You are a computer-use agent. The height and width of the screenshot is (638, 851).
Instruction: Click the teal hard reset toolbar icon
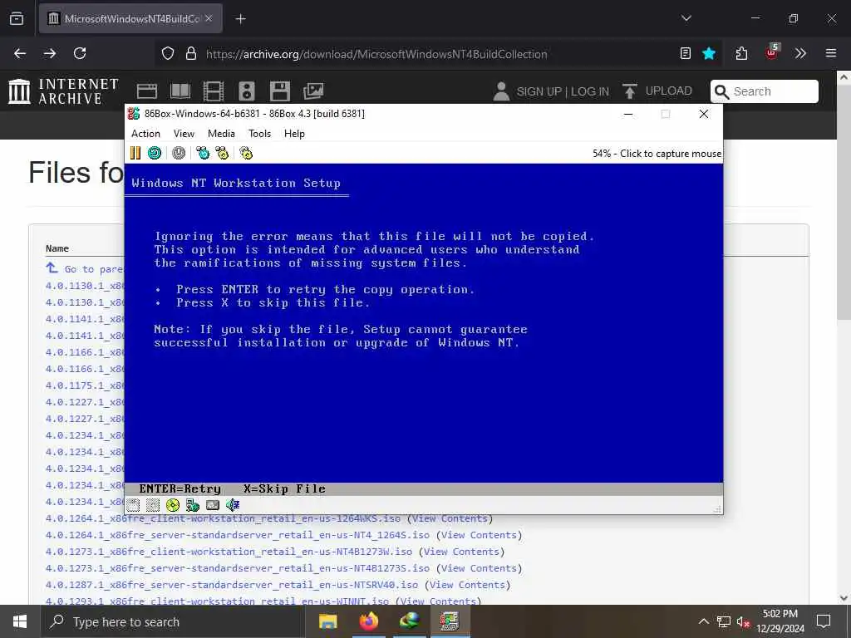(x=155, y=153)
